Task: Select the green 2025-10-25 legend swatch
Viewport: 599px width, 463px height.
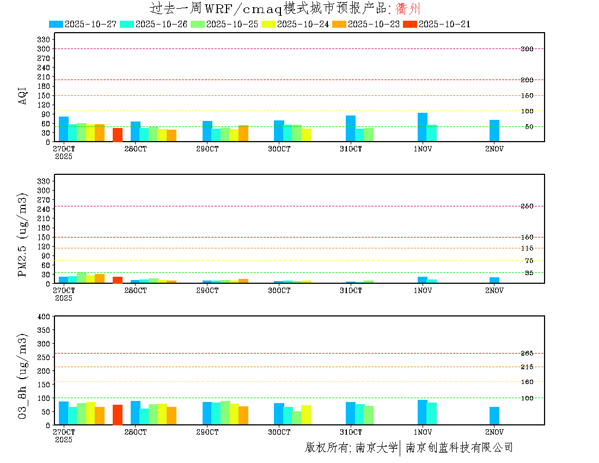Action: tap(198, 24)
